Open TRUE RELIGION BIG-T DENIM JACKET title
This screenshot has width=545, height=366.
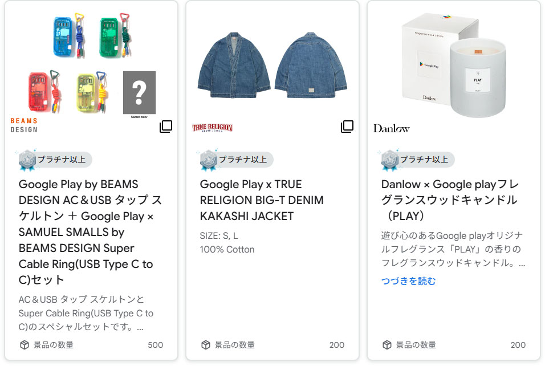[261, 200]
